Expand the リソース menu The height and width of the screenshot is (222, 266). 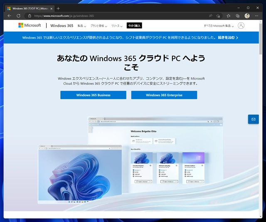117,26
